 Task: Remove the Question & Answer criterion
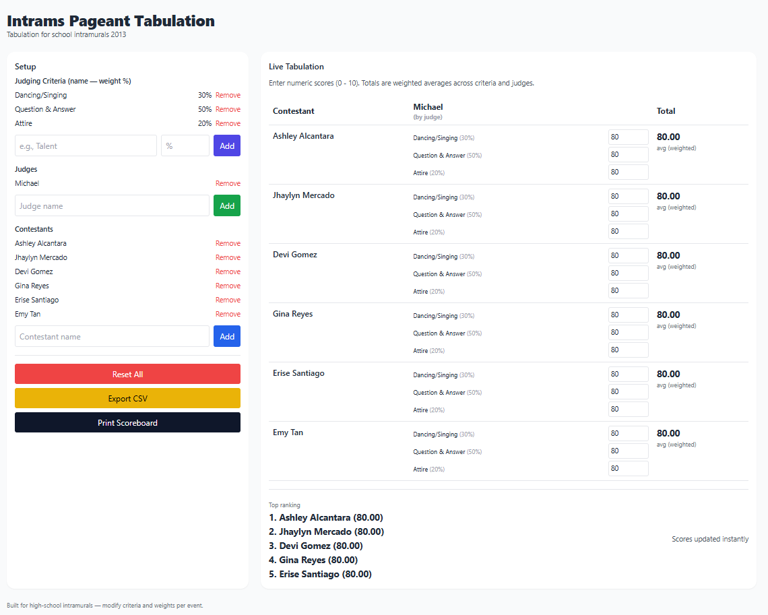point(228,109)
